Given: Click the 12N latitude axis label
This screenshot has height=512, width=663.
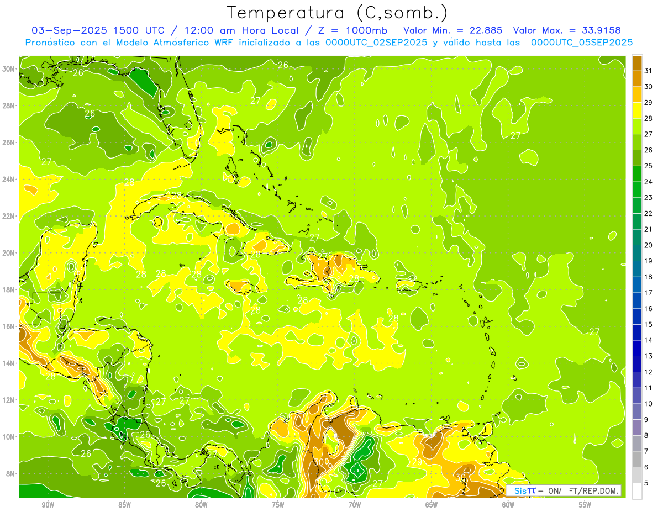Looking at the screenshot, I should point(8,400).
